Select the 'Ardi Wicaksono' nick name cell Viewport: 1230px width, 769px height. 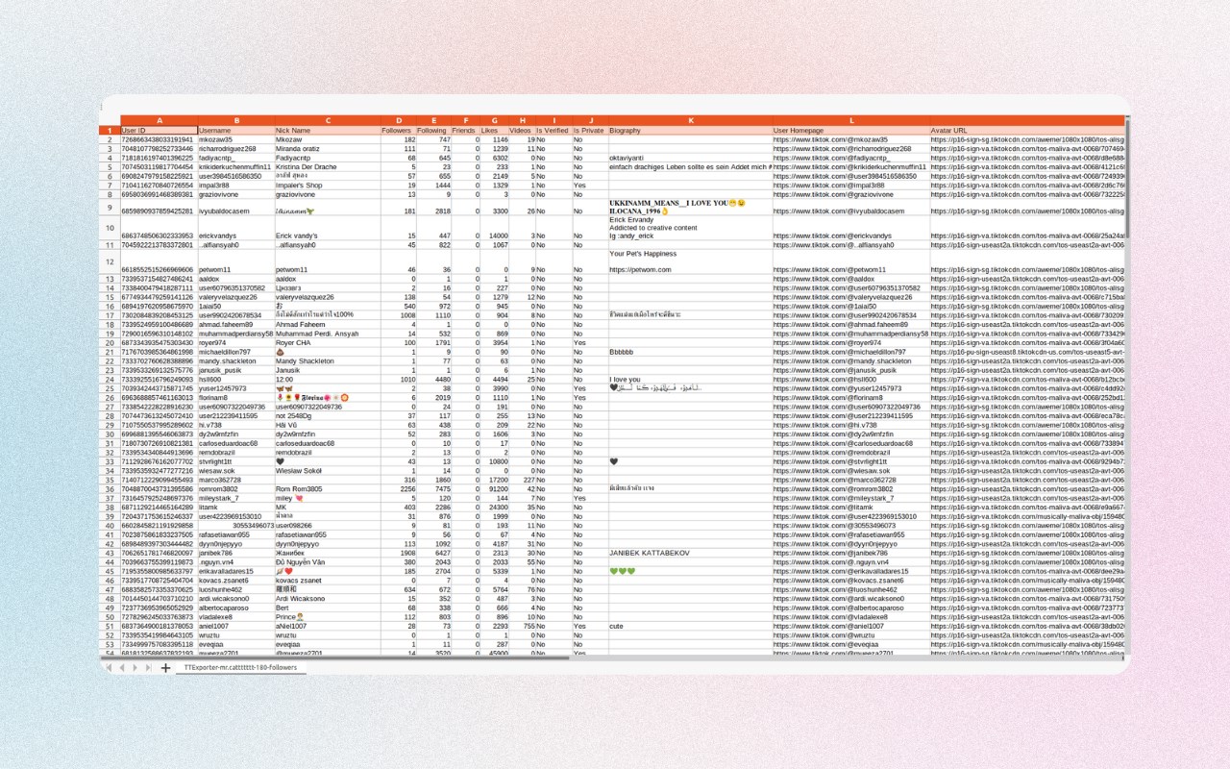tap(327, 599)
